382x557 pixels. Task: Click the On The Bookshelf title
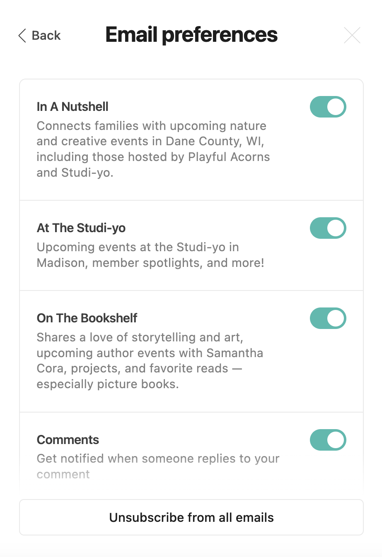point(87,318)
